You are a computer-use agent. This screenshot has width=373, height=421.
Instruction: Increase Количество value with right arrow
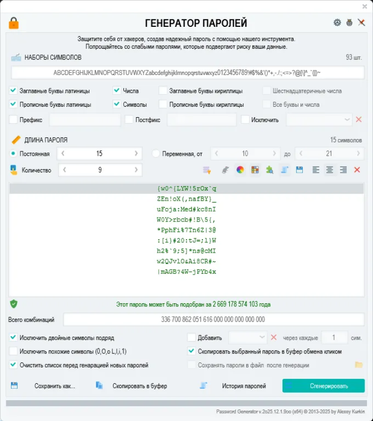(136, 170)
